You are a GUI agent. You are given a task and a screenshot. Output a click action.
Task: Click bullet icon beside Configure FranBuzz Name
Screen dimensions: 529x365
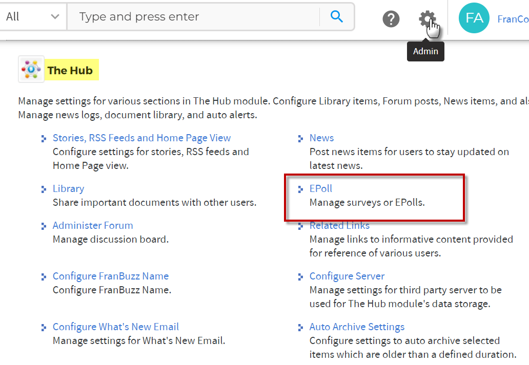tap(44, 277)
